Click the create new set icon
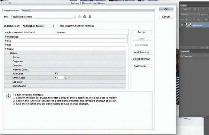This screenshot has height=135, width=209. click(85, 16)
